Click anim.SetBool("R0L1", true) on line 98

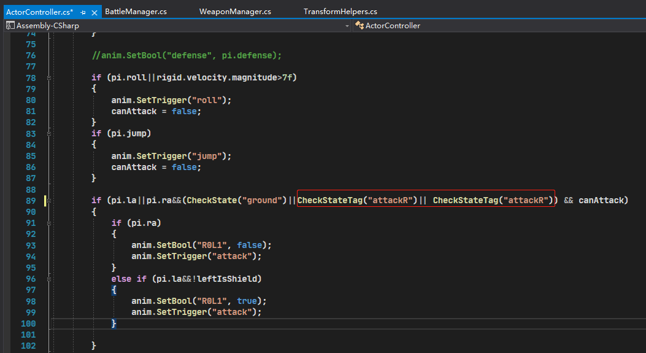pyautogui.click(x=199, y=301)
